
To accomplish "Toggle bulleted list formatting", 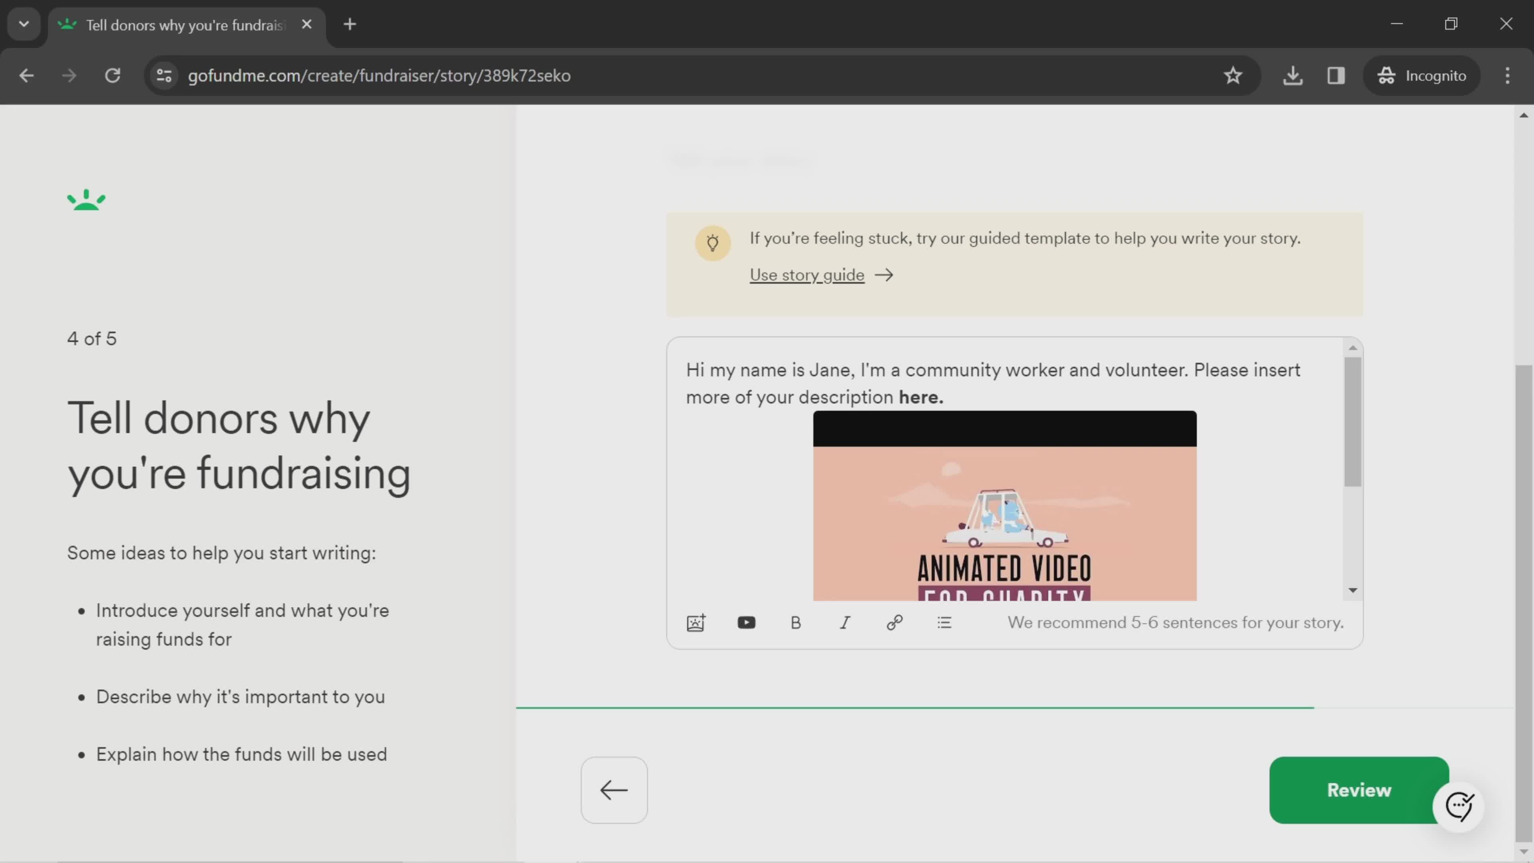I will click(944, 622).
